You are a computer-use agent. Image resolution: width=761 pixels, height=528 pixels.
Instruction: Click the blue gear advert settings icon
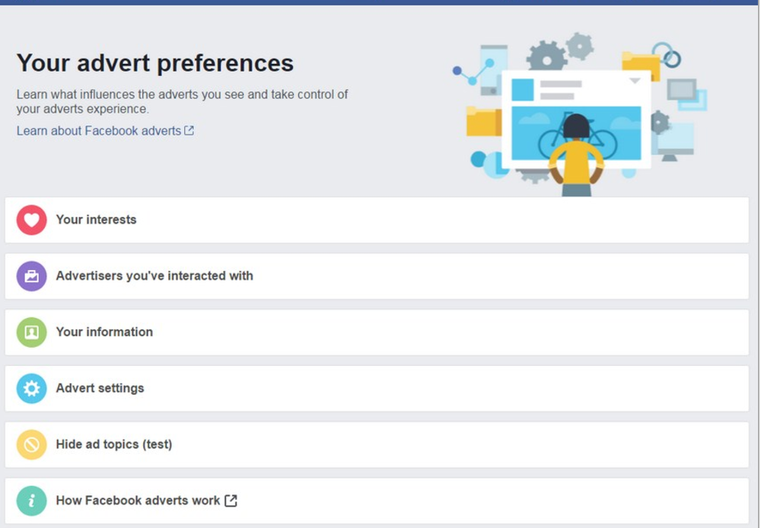pos(31,389)
